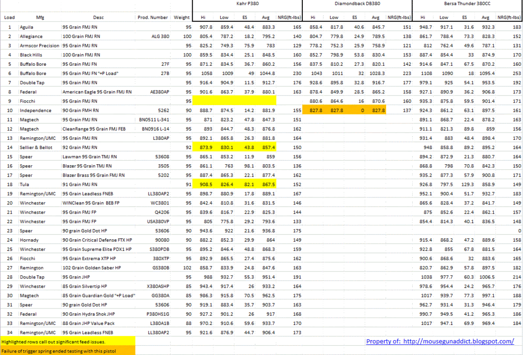Click the Mfg column header

pos(40,17)
